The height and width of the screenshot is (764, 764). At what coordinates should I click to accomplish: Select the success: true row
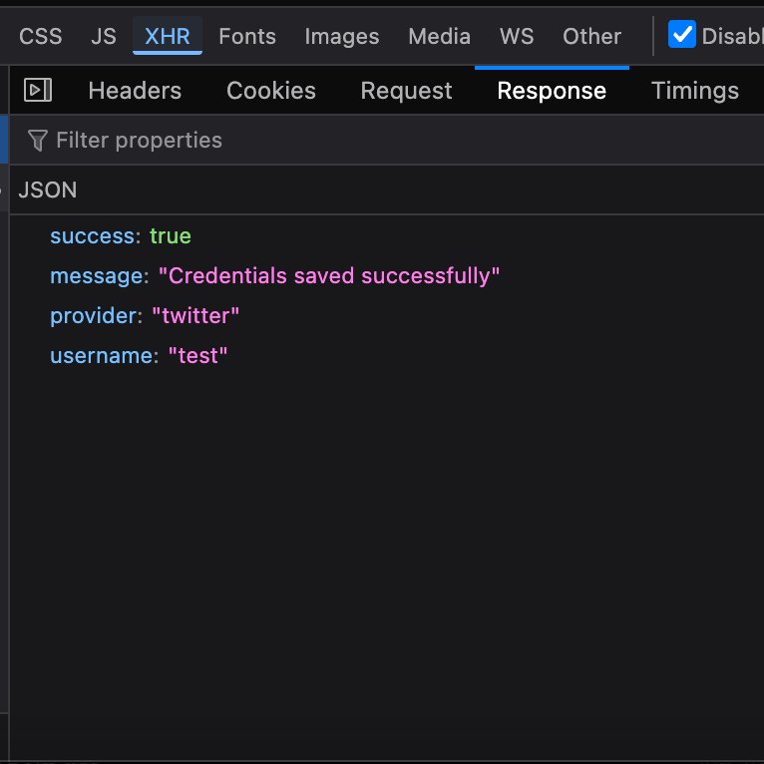tap(386, 235)
